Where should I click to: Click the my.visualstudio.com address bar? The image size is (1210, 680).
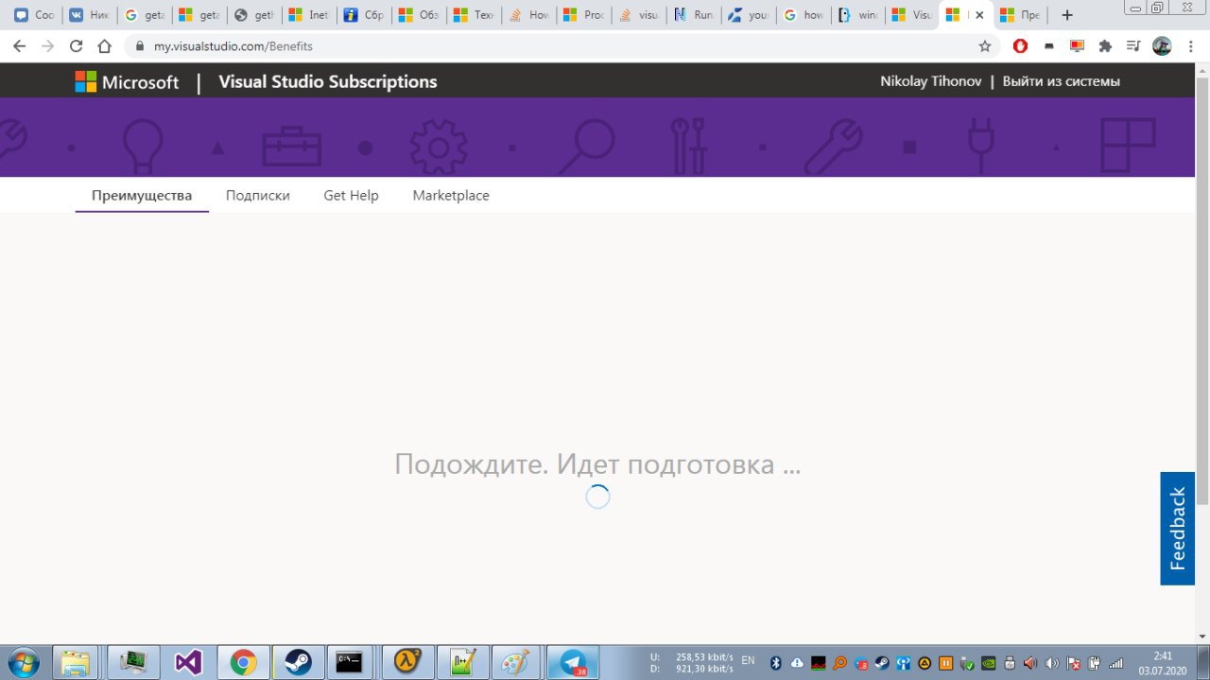tap(562, 45)
